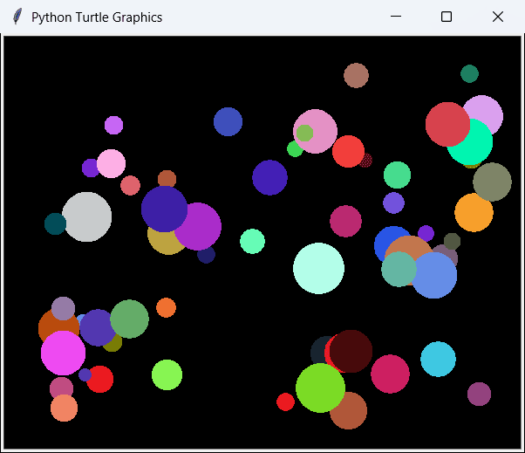Minimize the Python Turtle Graphics window
Viewport: 525px width, 453px height.
coord(396,17)
